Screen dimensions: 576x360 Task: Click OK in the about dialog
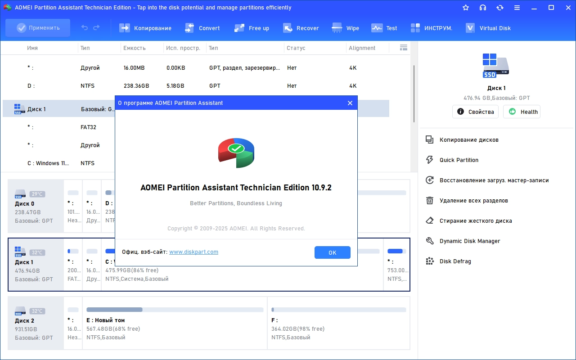pyautogui.click(x=333, y=252)
